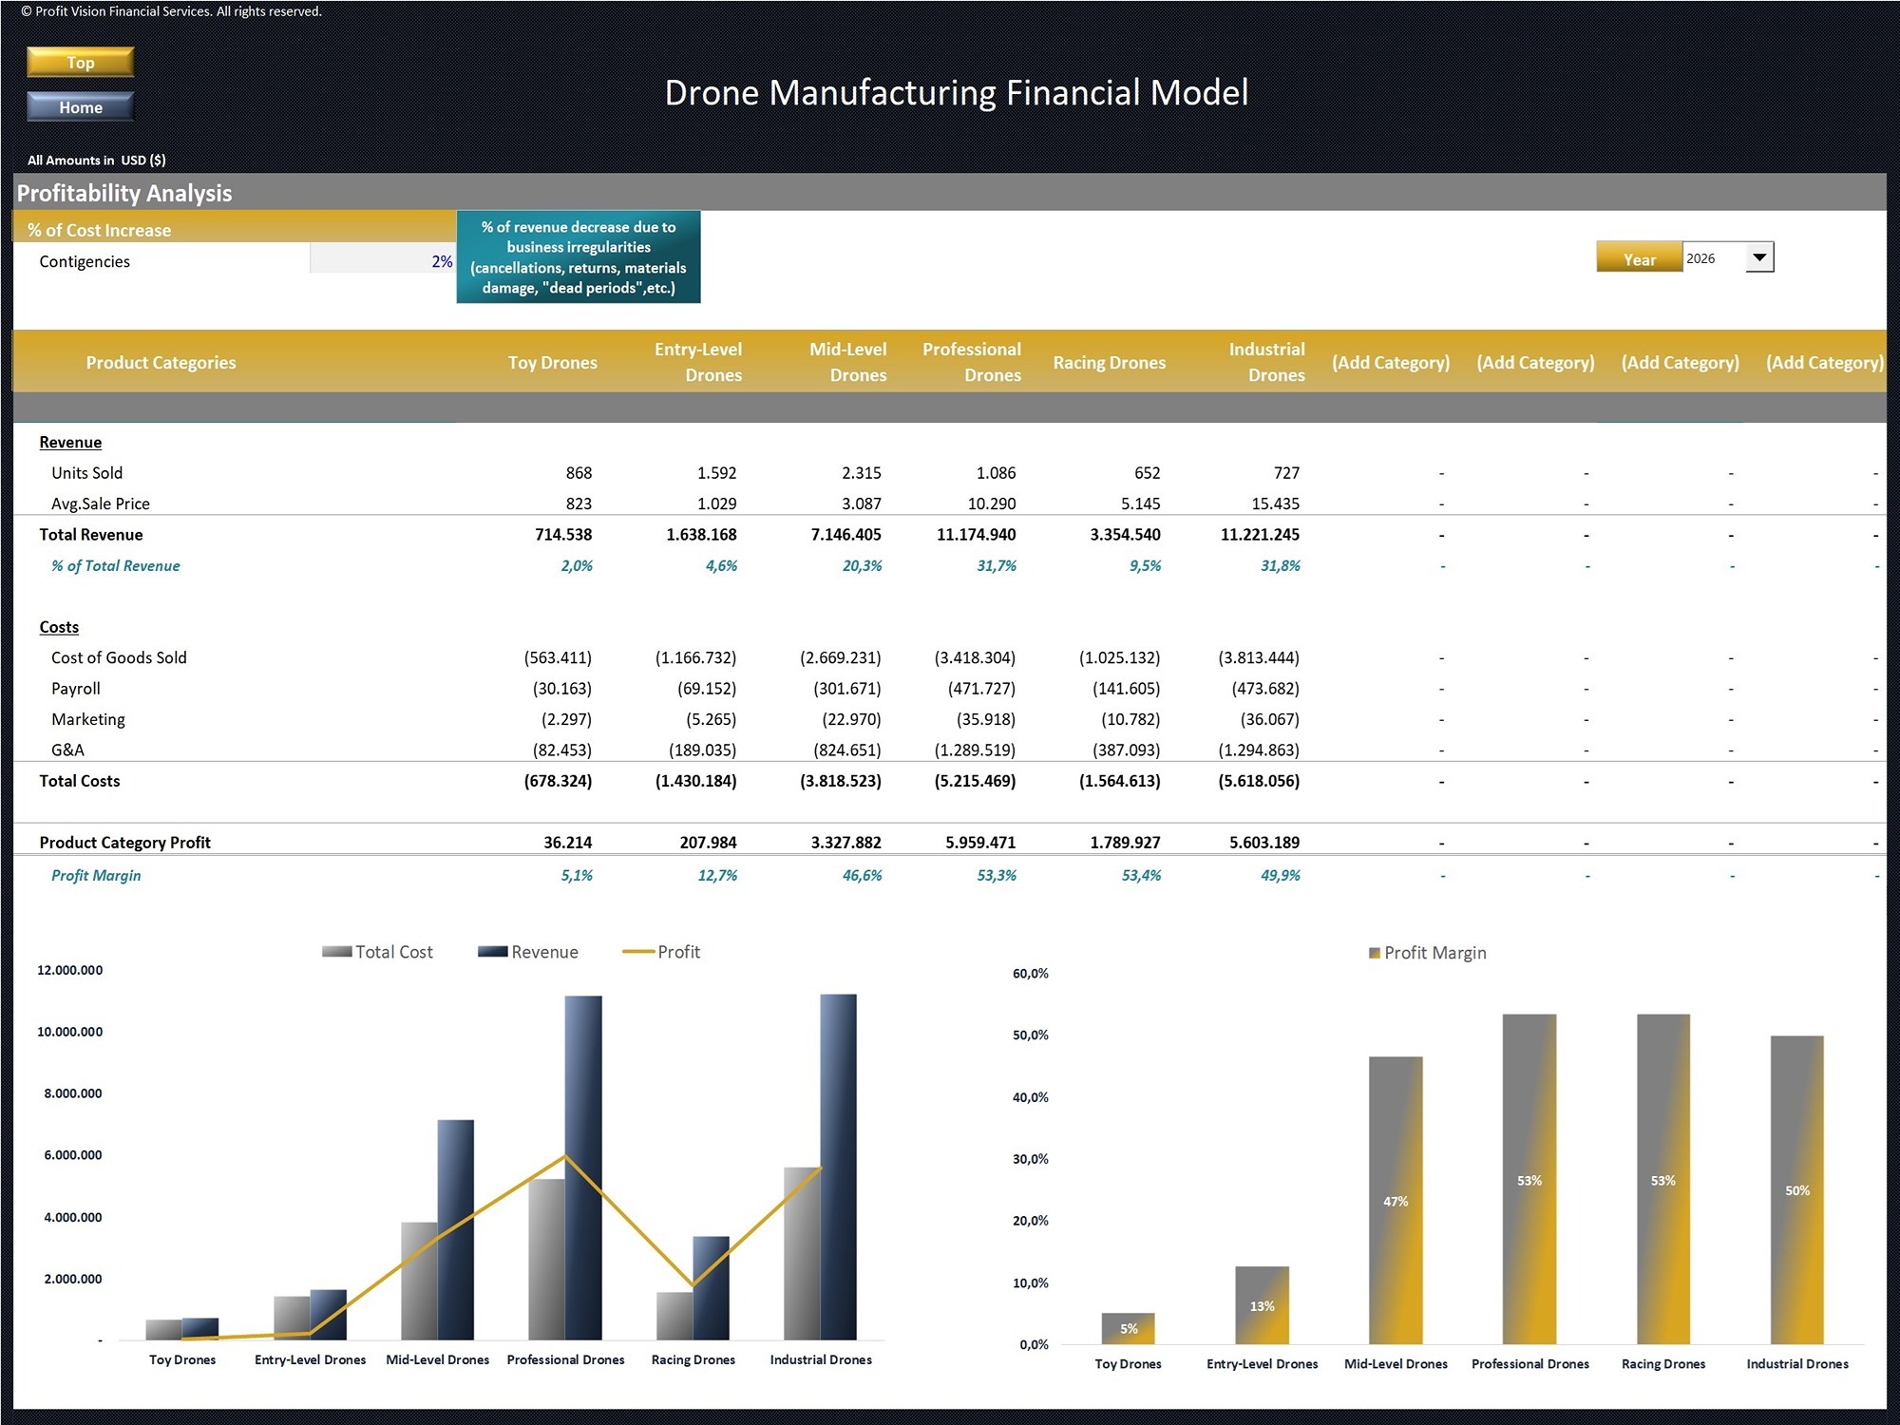The image size is (1900, 1425).
Task: Select the Product Category Profit label
Action: point(124,843)
